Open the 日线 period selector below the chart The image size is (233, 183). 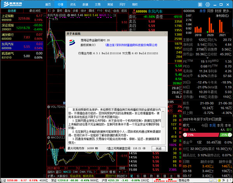[x=122, y=168]
